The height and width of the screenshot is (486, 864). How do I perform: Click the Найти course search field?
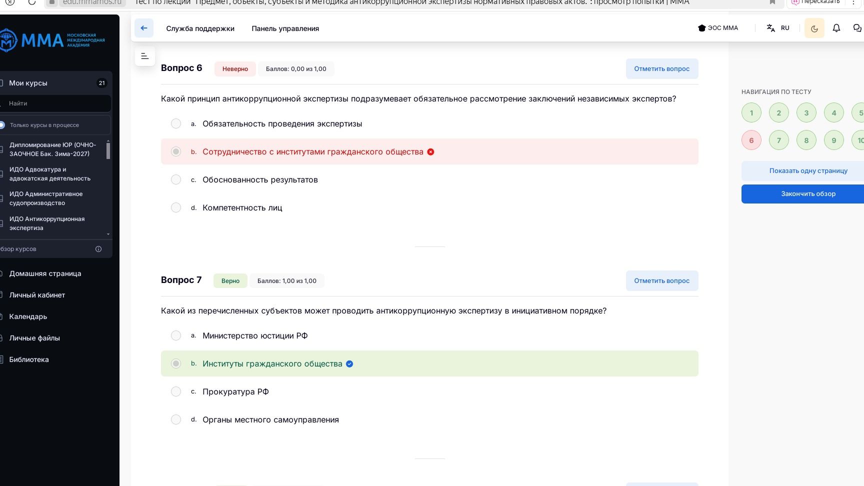click(x=56, y=103)
